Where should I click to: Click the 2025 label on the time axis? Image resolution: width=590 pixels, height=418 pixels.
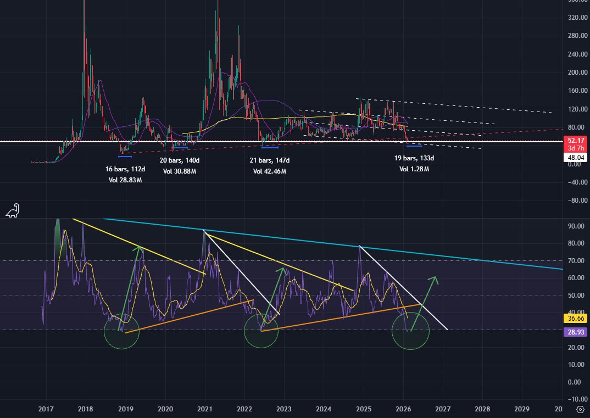(363, 409)
